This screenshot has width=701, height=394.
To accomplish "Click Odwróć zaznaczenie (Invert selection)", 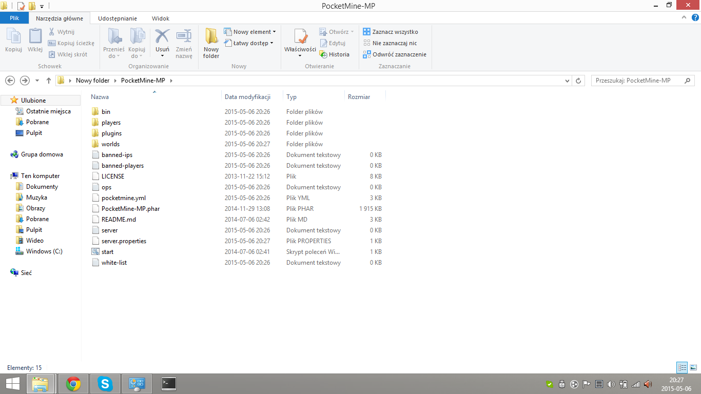I will point(395,54).
